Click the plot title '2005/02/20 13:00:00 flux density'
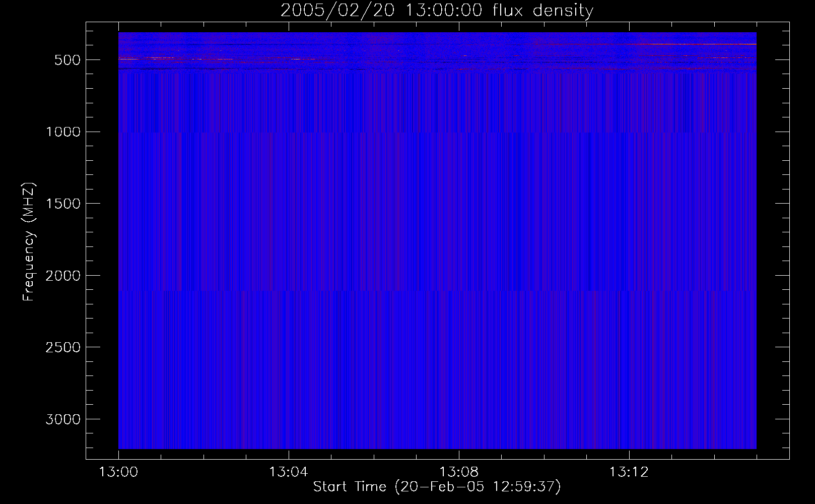Screen dimensions: 815x504 [x=437, y=11]
